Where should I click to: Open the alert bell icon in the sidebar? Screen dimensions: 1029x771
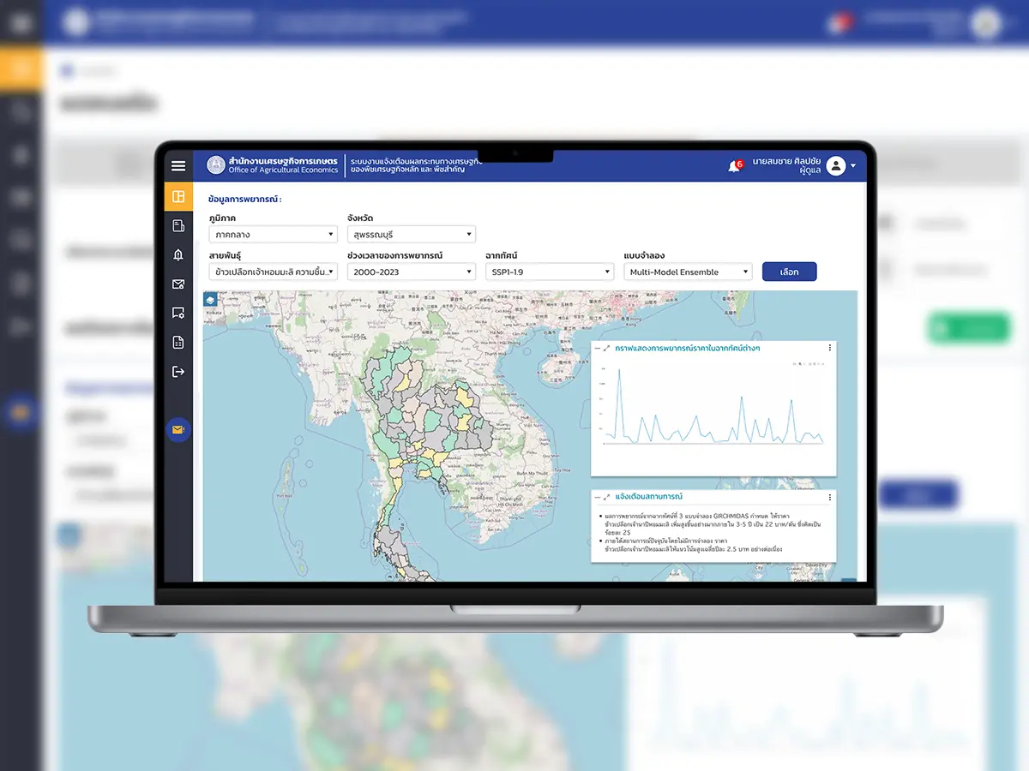[x=178, y=255]
